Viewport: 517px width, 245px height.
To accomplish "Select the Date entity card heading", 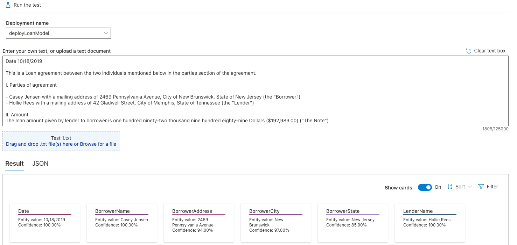I will pyautogui.click(x=23, y=211).
